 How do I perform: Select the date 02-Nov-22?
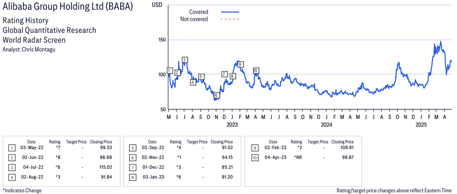click(152, 158)
